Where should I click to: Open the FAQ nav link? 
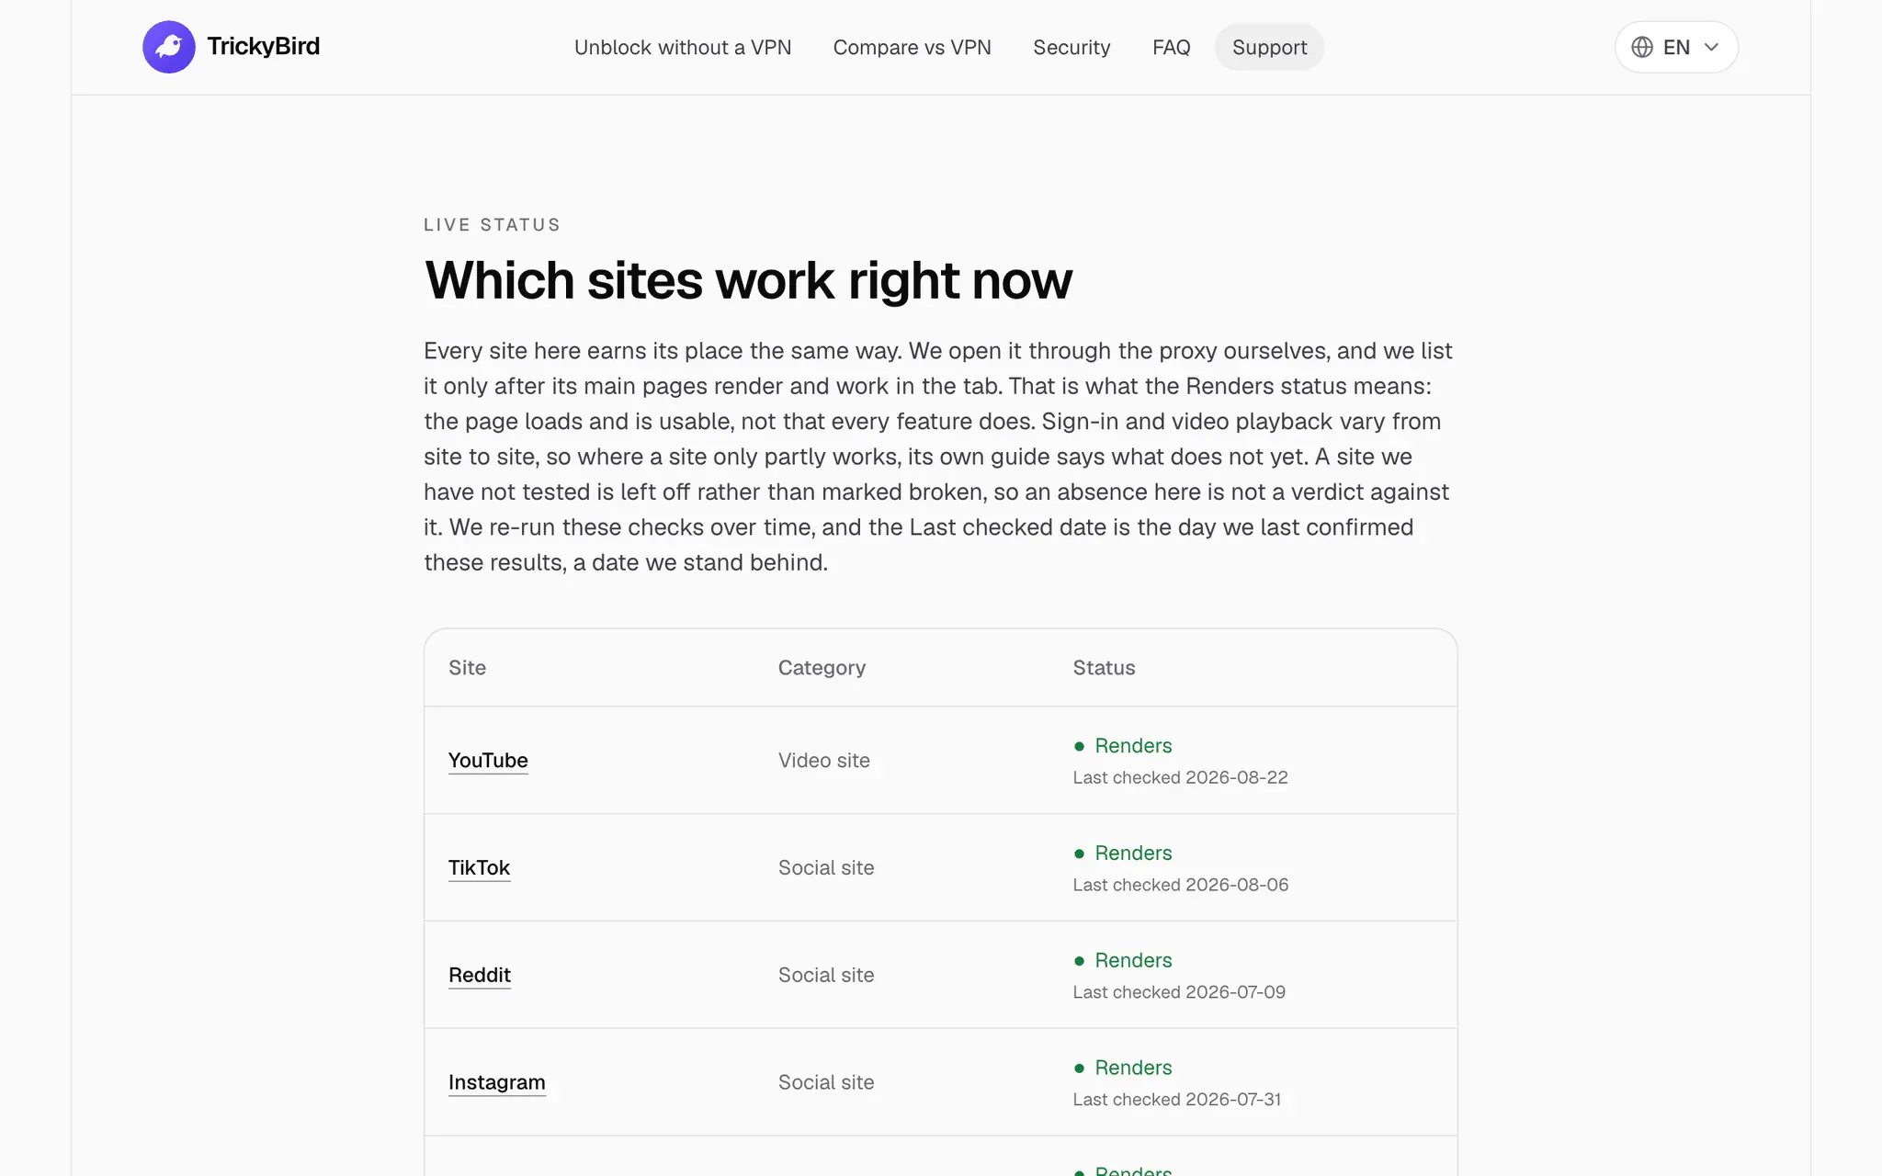point(1171,47)
